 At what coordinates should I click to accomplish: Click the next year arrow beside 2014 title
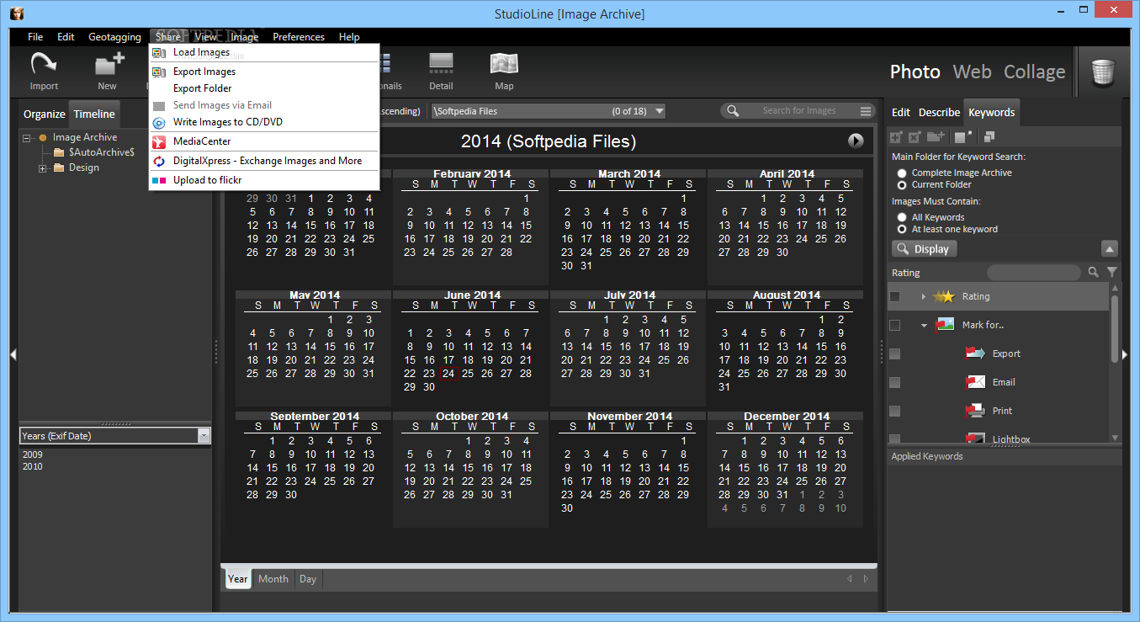pos(856,141)
